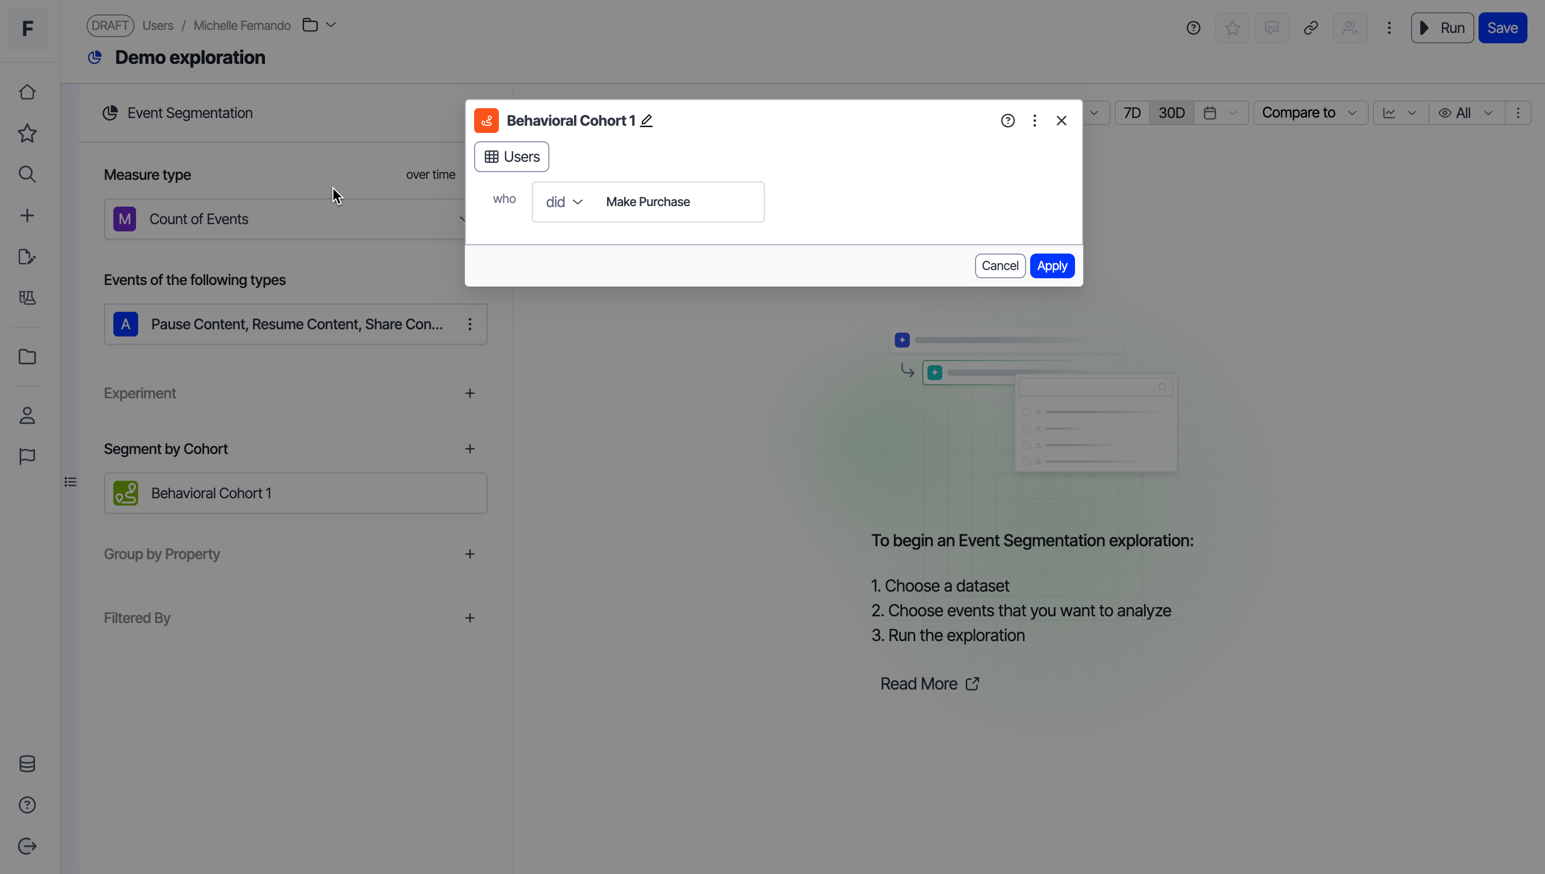Select the 30D time range
1545x874 pixels.
pyautogui.click(x=1171, y=113)
